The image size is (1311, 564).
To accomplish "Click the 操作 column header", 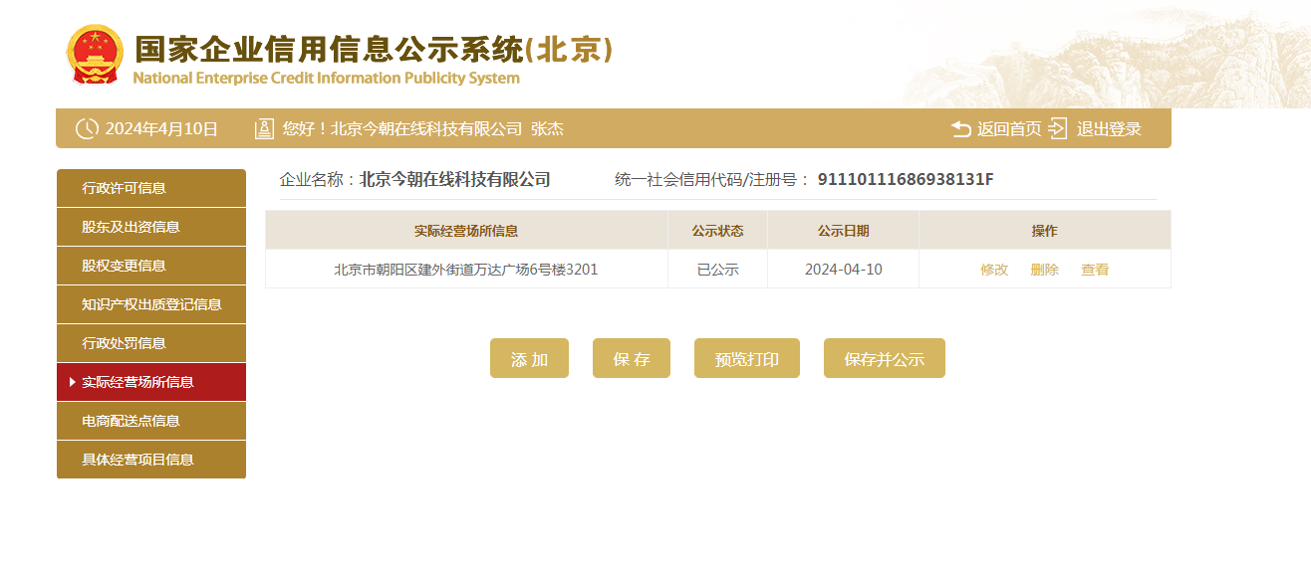I will [x=1044, y=231].
